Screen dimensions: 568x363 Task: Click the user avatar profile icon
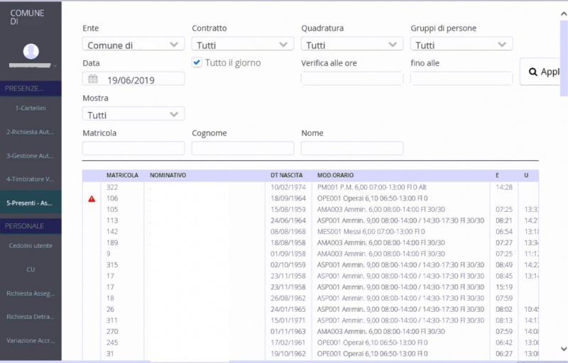[31, 52]
